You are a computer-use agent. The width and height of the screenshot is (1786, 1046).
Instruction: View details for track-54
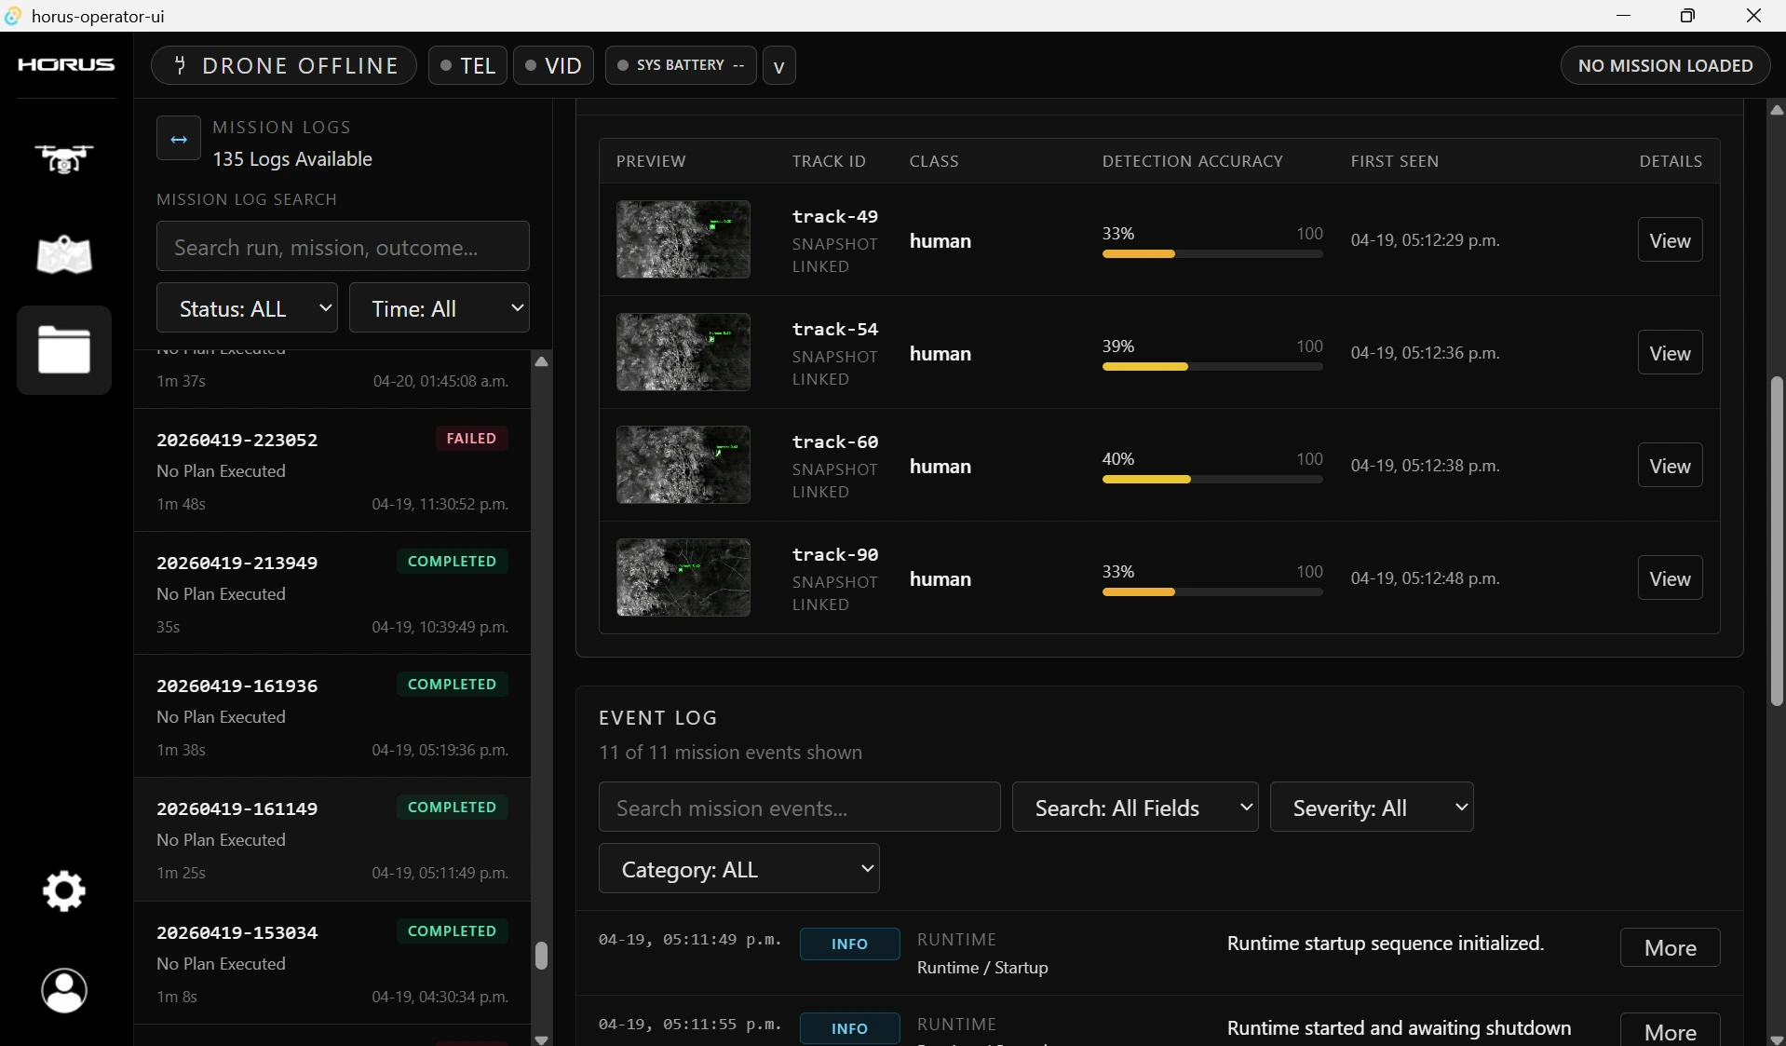[x=1670, y=353]
